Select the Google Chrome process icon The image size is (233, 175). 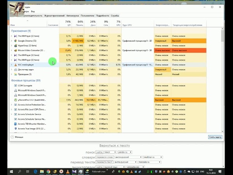[15, 40]
